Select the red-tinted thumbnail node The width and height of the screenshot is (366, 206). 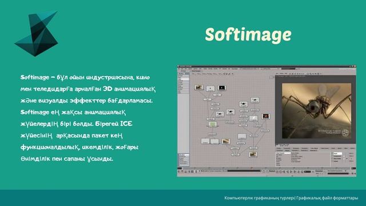tap(265, 116)
